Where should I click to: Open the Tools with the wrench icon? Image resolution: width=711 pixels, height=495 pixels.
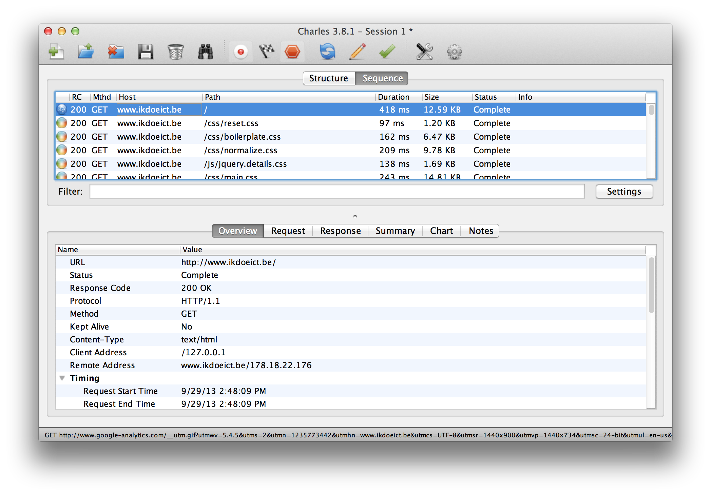click(425, 51)
